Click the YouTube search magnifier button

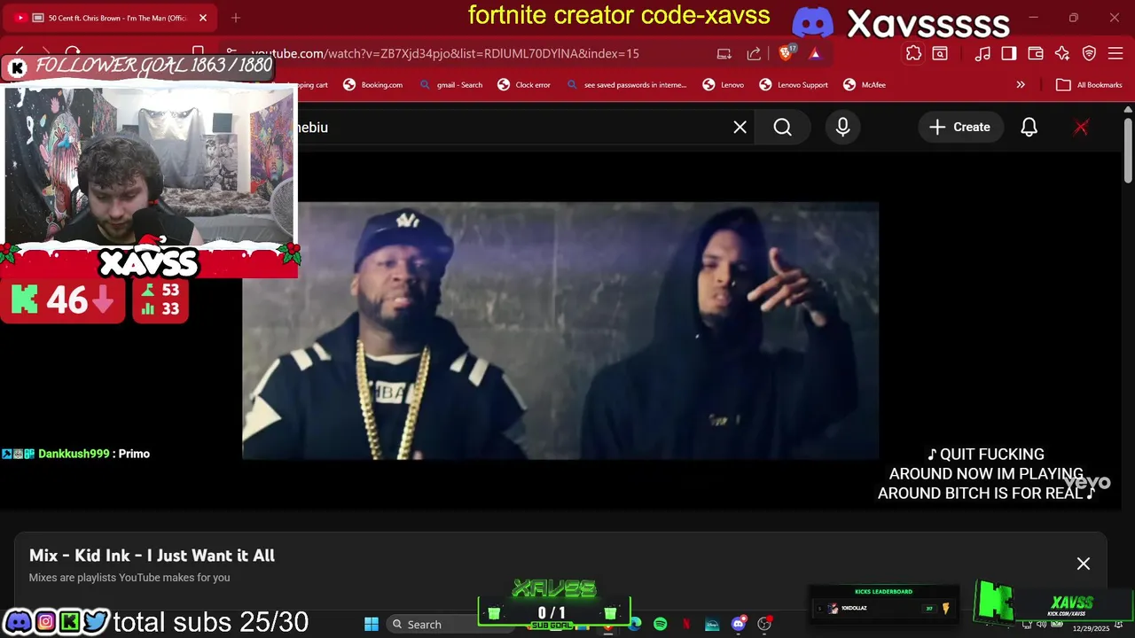tap(782, 128)
